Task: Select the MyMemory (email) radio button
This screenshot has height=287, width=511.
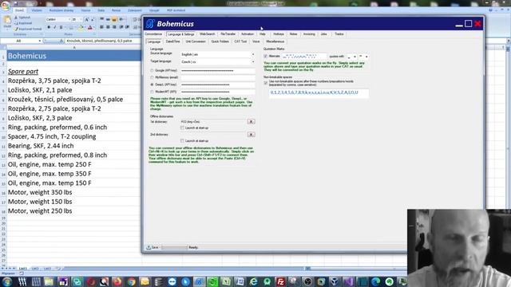Action: (152, 77)
